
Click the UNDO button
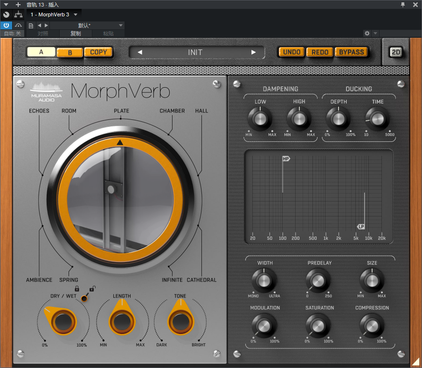pyautogui.click(x=291, y=52)
